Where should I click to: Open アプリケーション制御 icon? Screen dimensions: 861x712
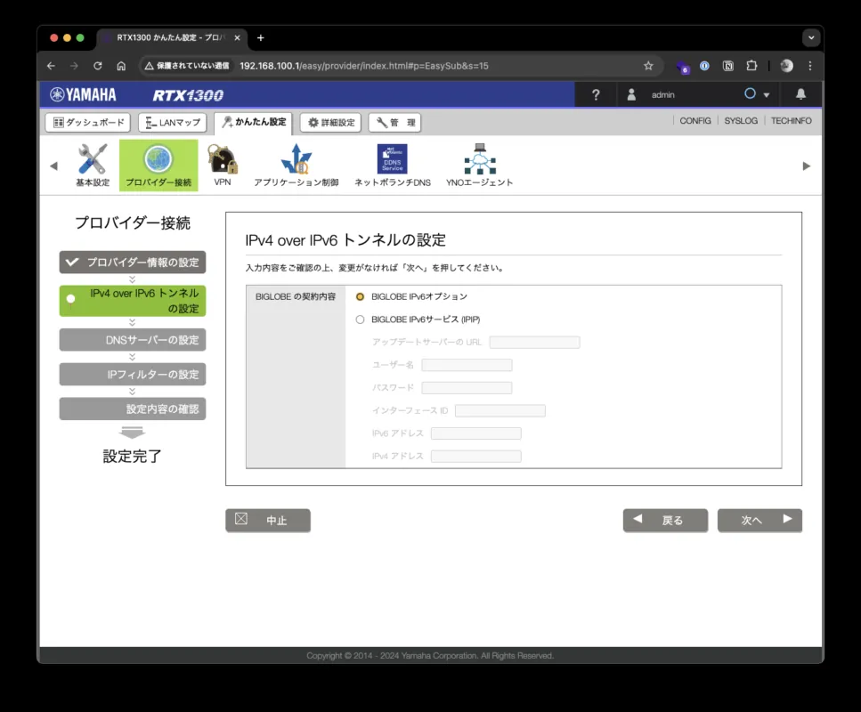click(x=296, y=160)
